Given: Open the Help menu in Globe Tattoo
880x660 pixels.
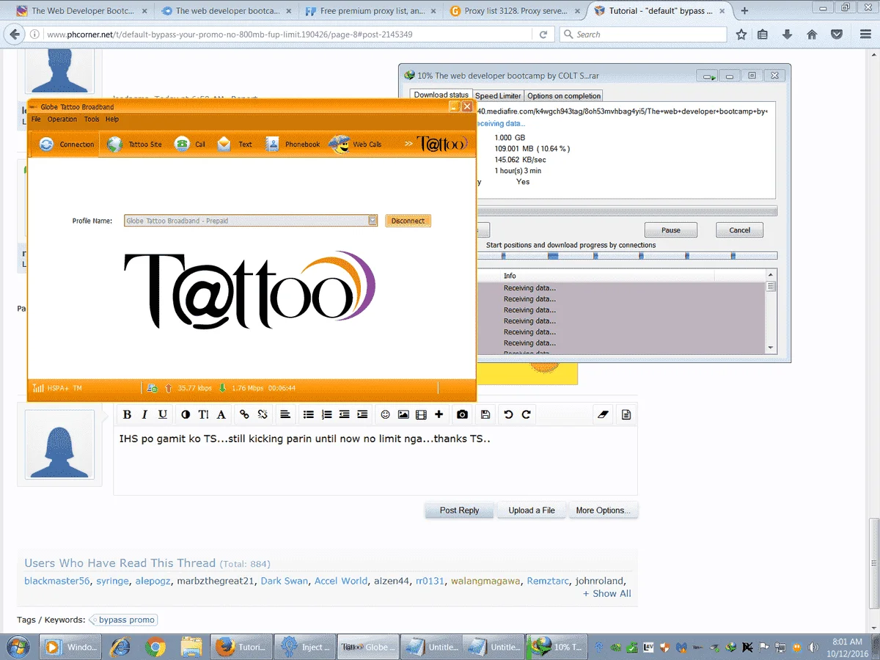Looking at the screenshot, I should pos(112,119).
